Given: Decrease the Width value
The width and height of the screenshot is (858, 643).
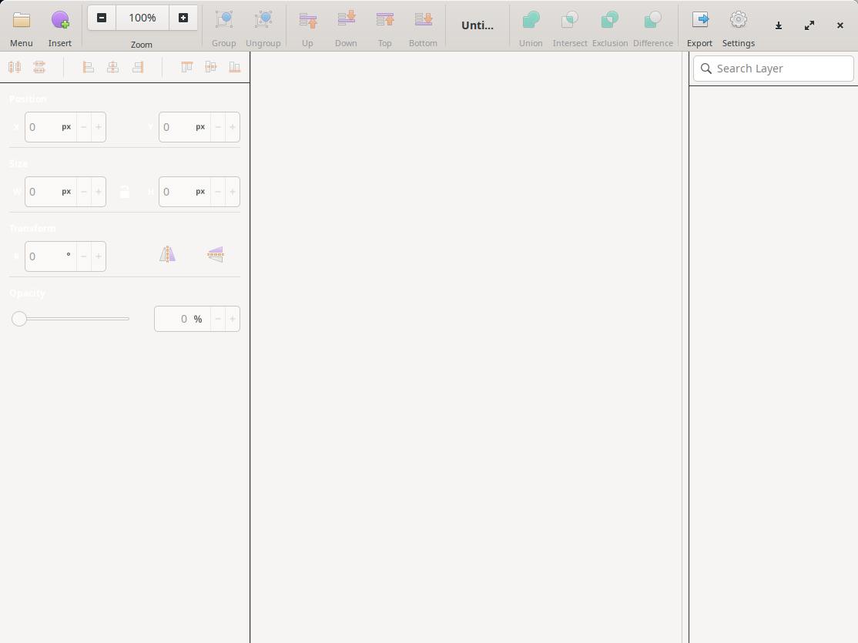Looking at the screenshot, I should 84,192.
